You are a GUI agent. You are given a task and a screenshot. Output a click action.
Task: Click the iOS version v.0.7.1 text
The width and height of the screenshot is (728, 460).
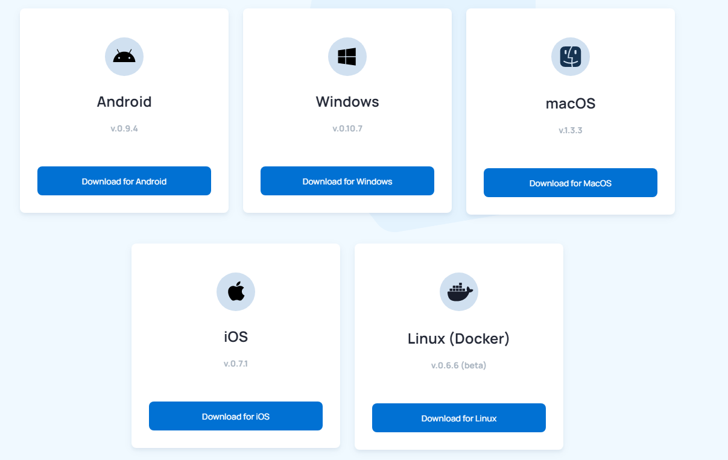236,364
